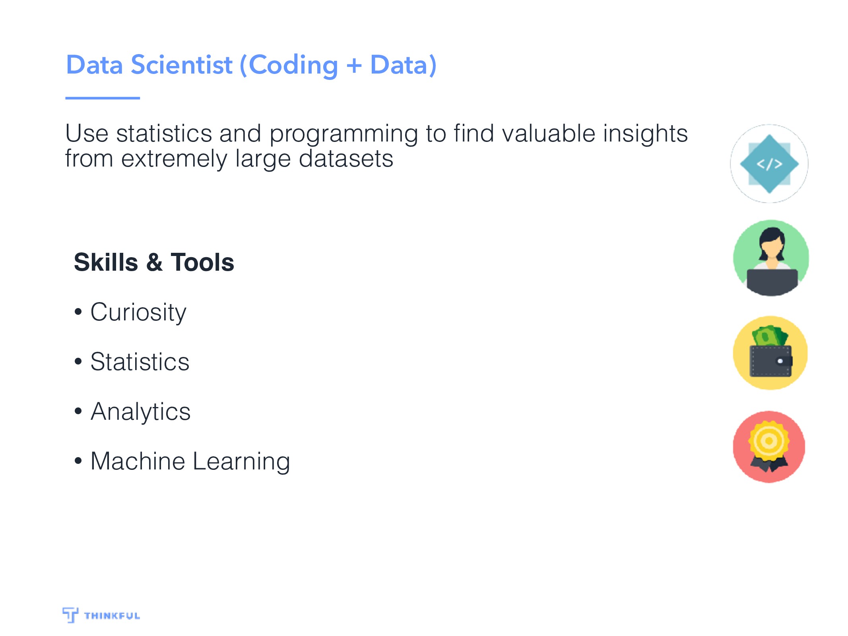Image resolution: width=848 pixels, height=636 pixels.
Task: Select the woman with laptop icon
Action: (x=770, y=258)
